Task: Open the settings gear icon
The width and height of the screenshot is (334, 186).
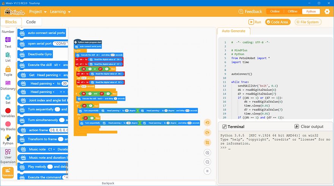Action: pyautogui.click(x=327, y=11)
